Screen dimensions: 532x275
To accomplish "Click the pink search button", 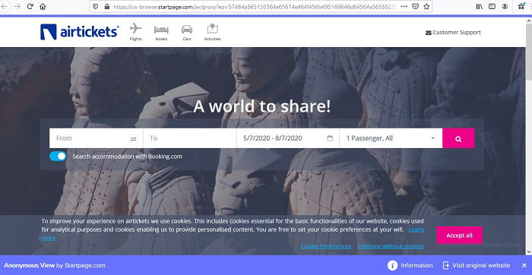I will point(458,138).
